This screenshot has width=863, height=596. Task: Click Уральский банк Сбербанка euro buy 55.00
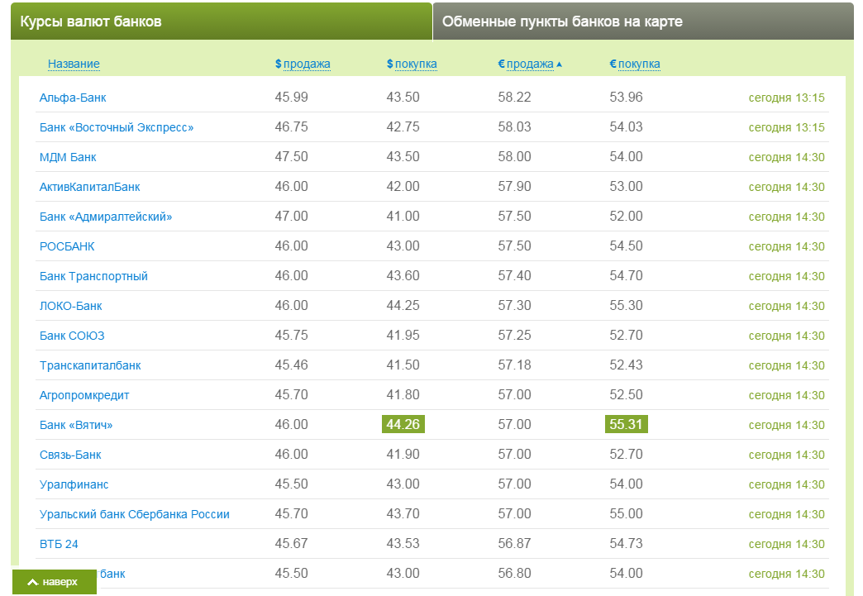pos(626,513)
